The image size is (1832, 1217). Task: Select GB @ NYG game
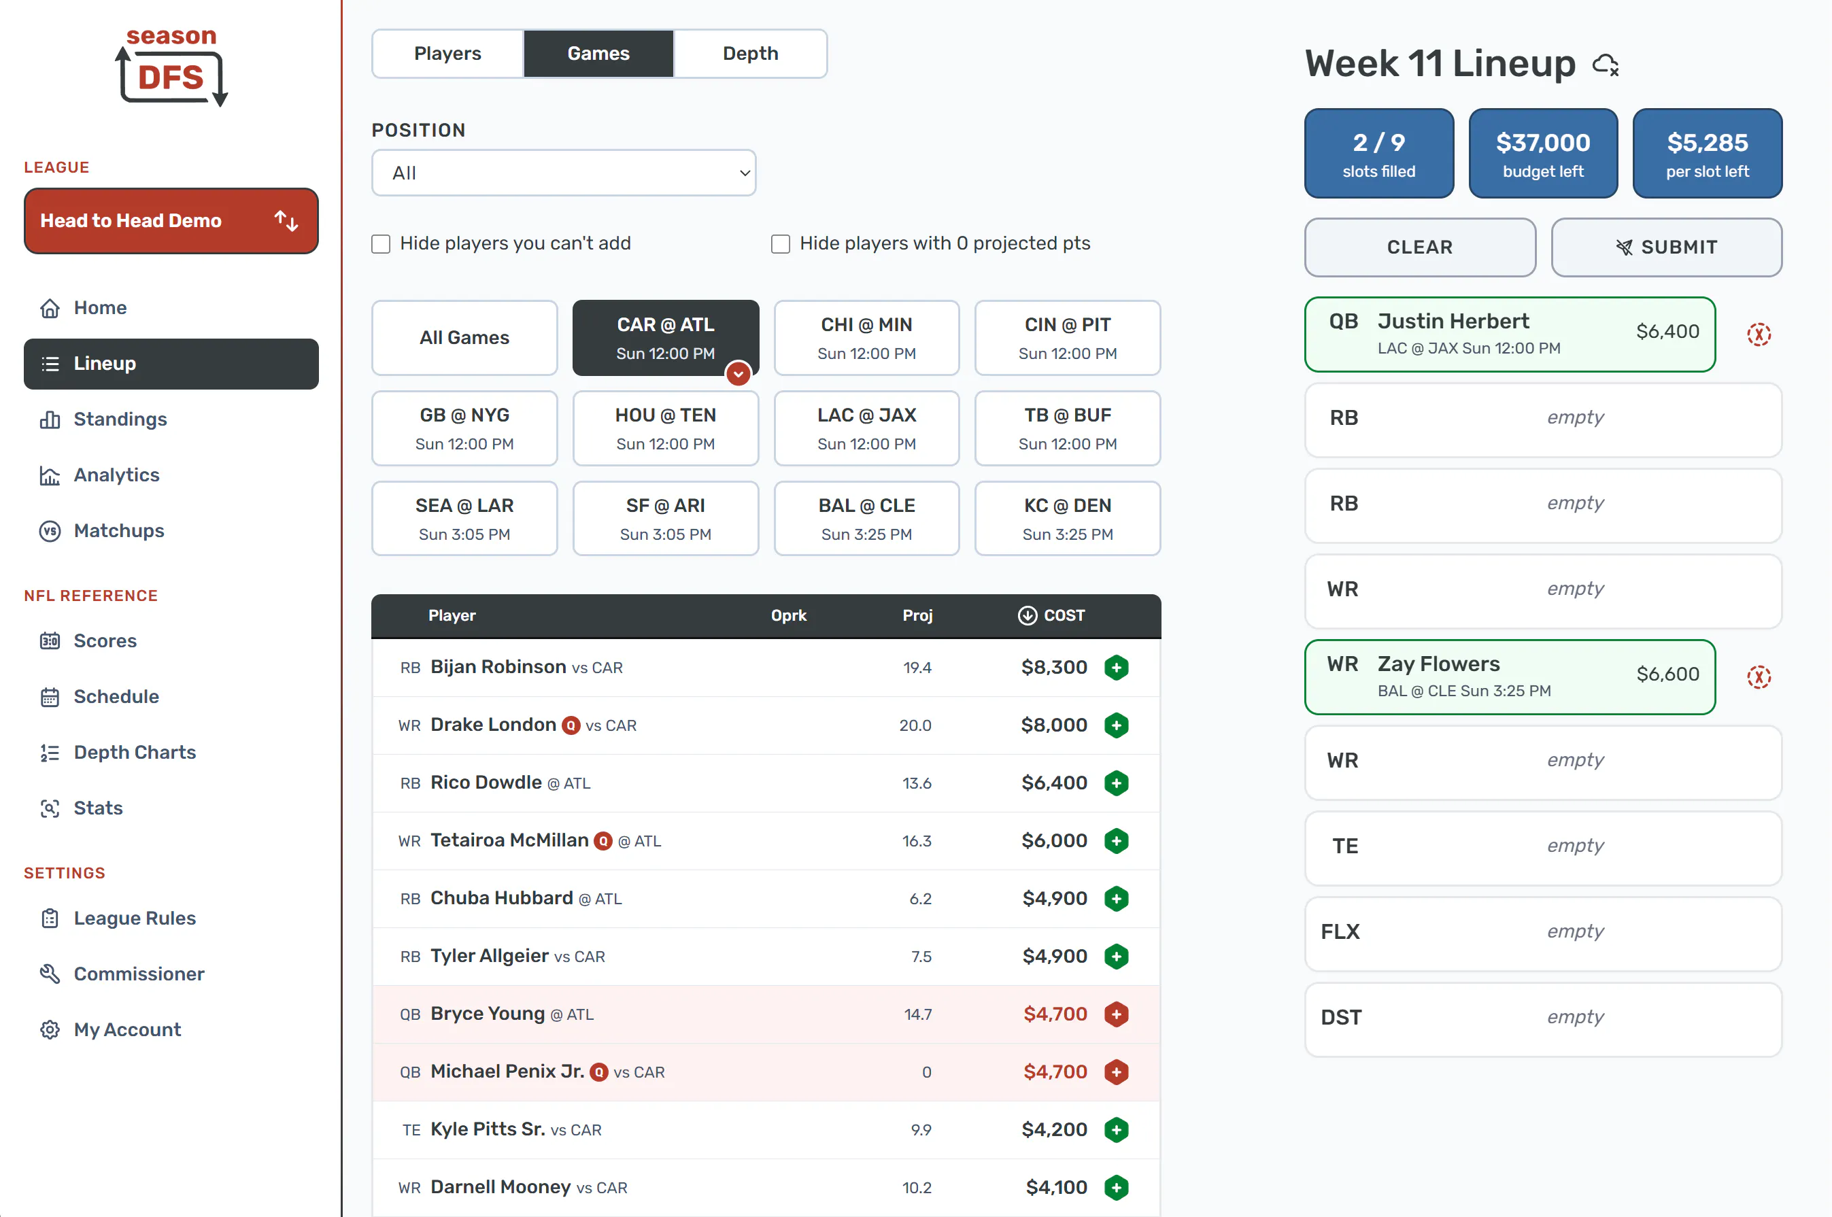464,428
